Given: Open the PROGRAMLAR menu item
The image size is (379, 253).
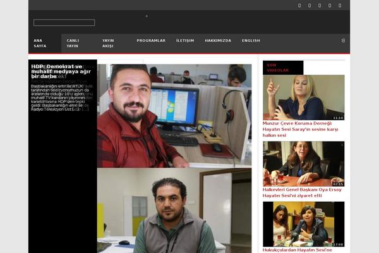Looking at the screenshot, I should click(151, 40).
